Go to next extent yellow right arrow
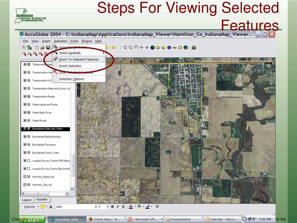This screenshot has height=223, width=297. pyautogui.click(x=164, y=48)
